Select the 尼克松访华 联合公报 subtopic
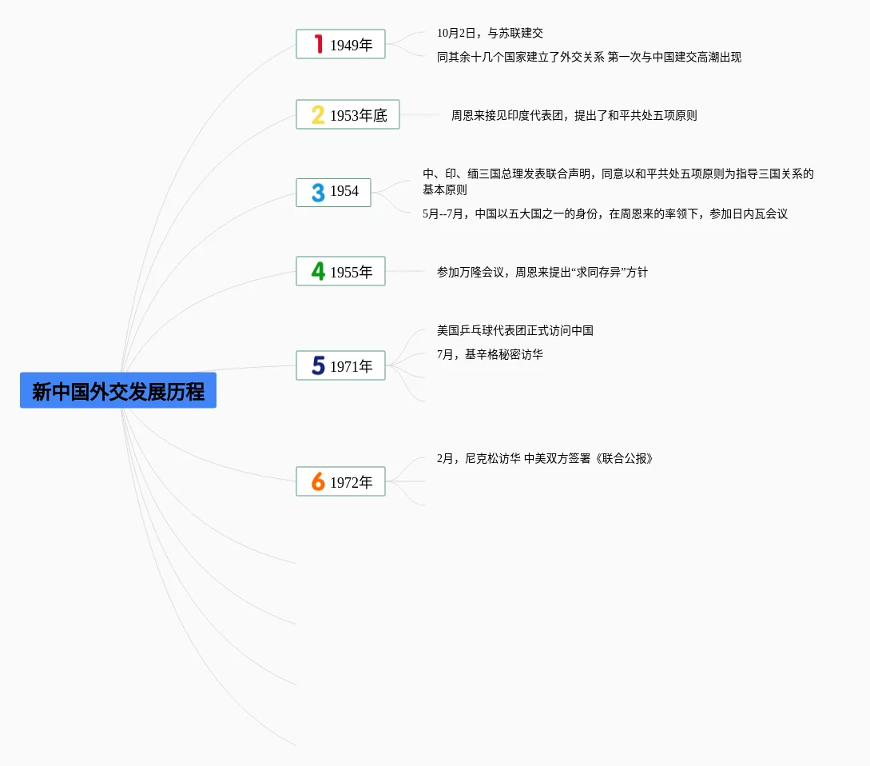 (x=545, y=459)
